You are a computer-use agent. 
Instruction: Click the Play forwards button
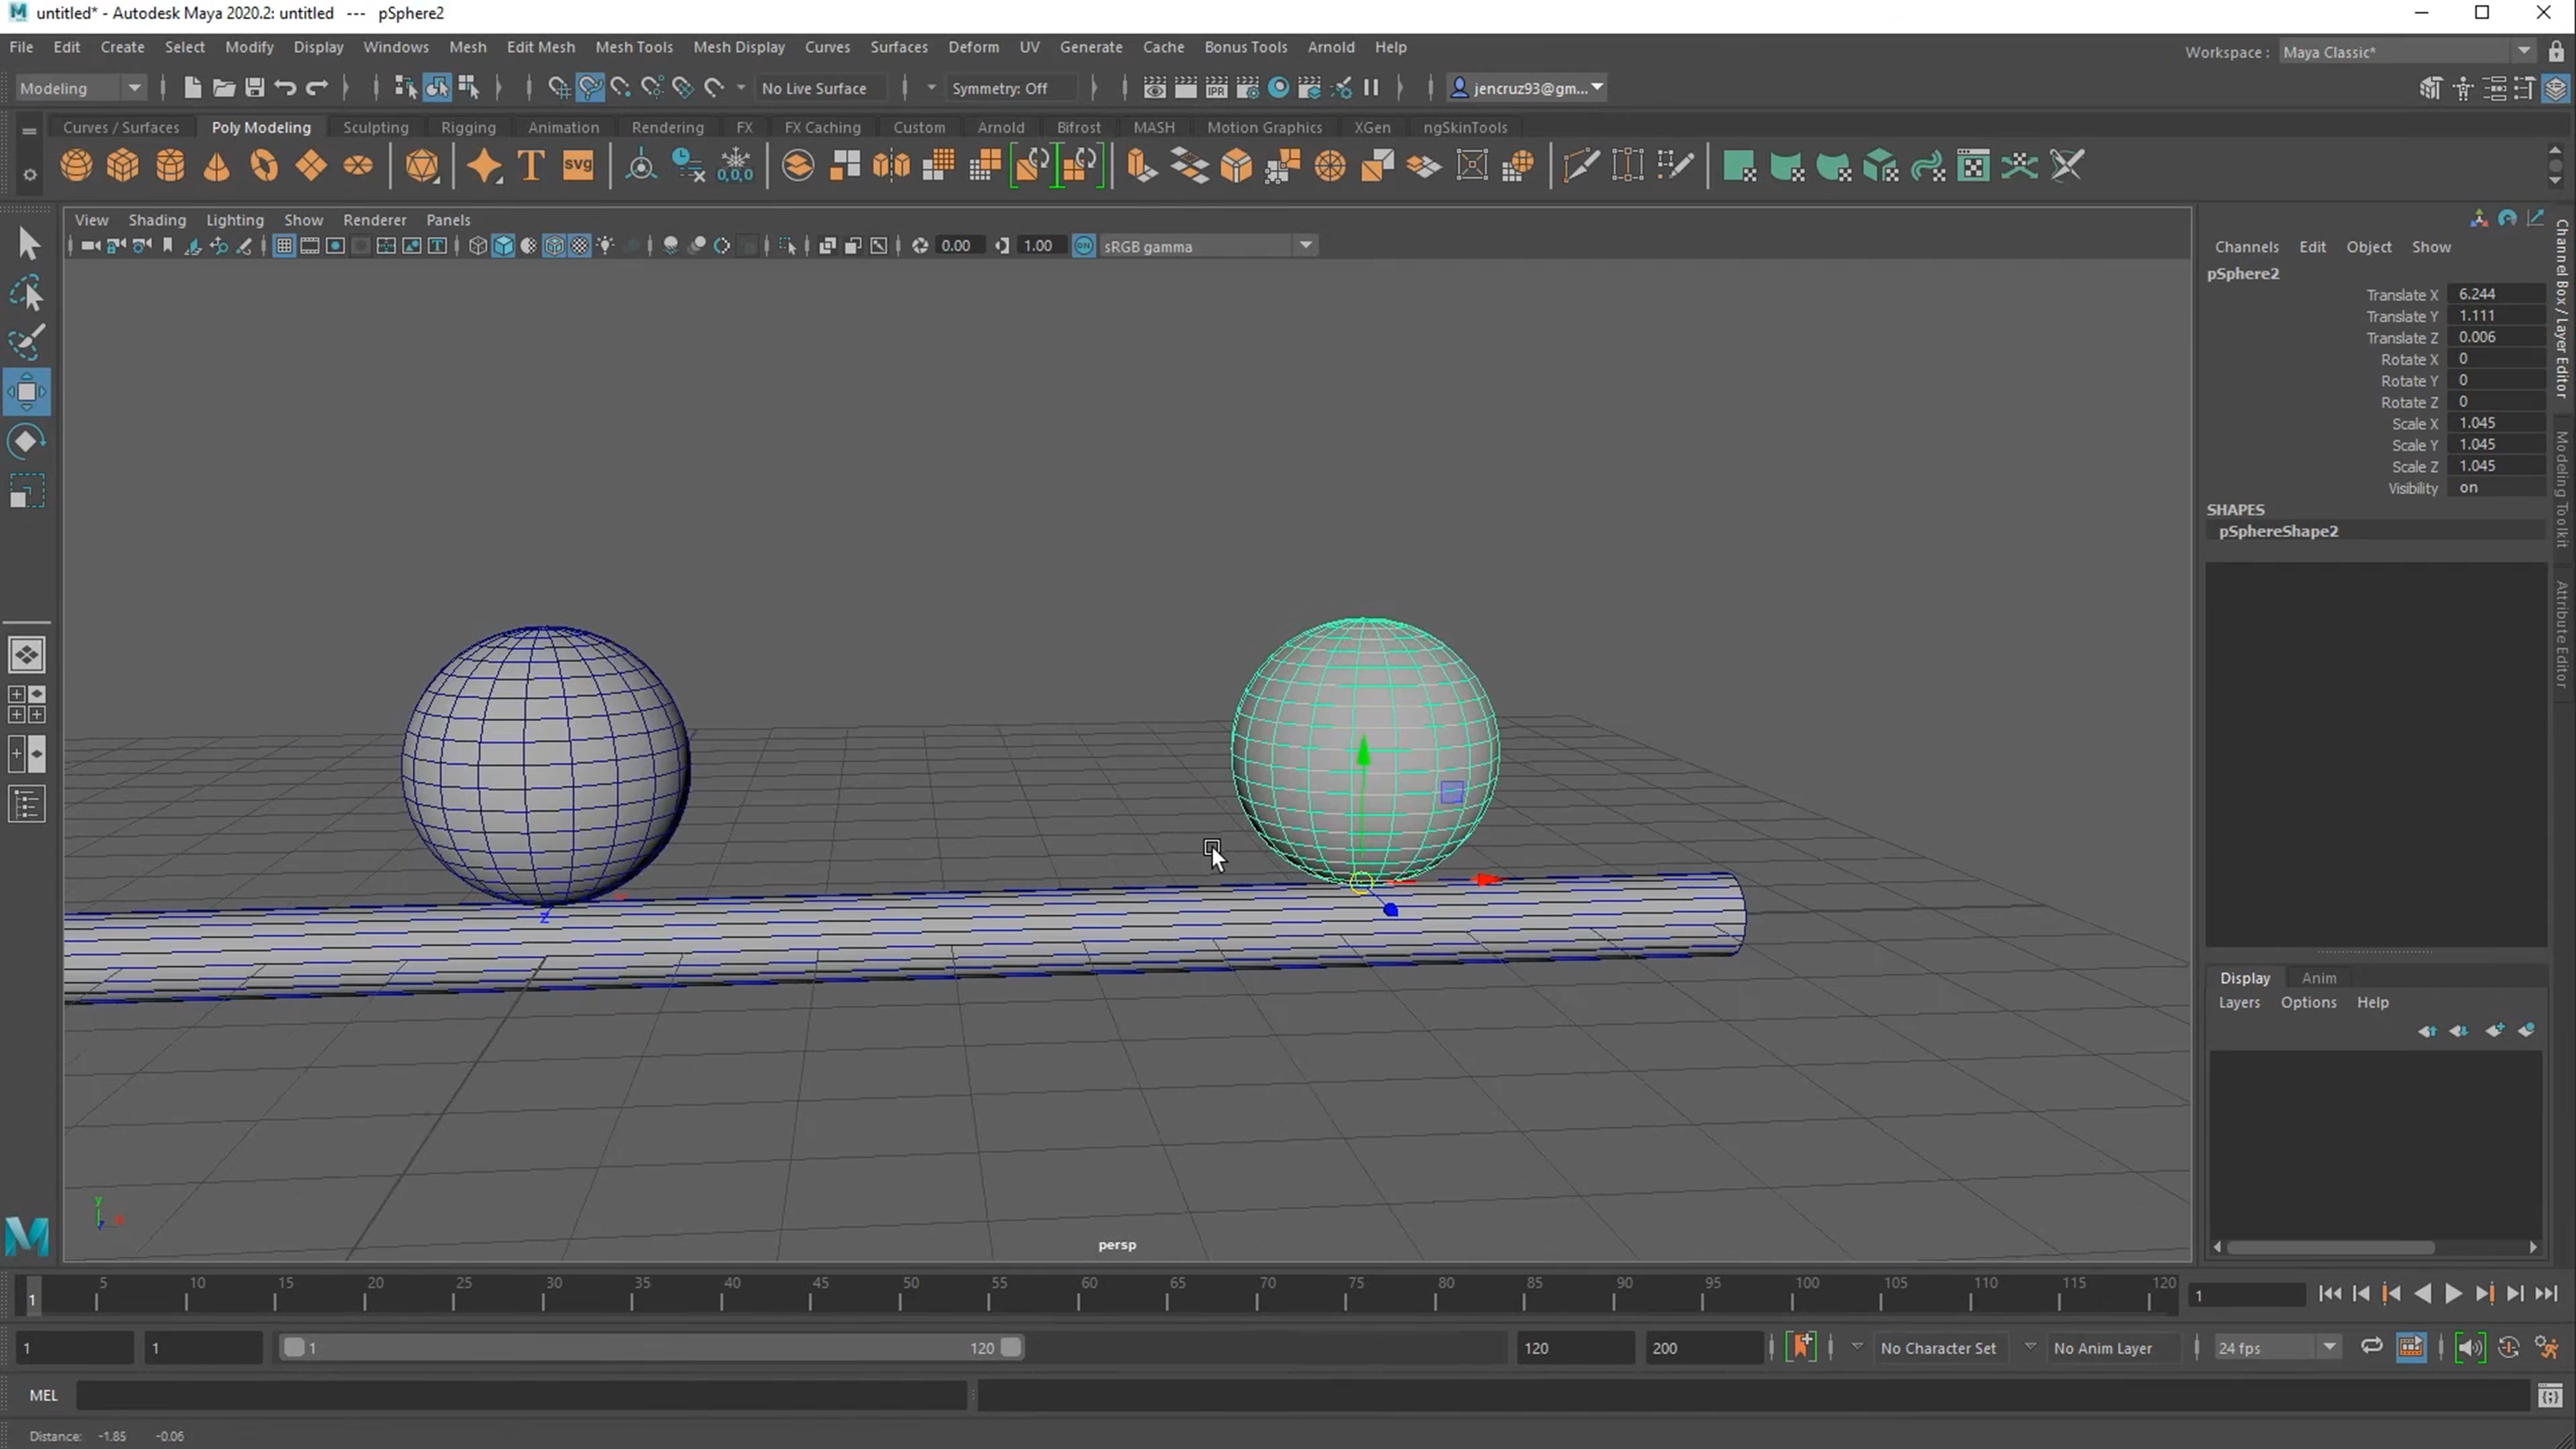pyautogui.click(x=2453, y=1294)
